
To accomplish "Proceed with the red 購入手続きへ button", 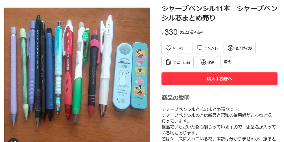I will coord(219,79).
